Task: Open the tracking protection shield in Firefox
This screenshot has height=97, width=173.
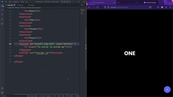Action: click(105, 7)
